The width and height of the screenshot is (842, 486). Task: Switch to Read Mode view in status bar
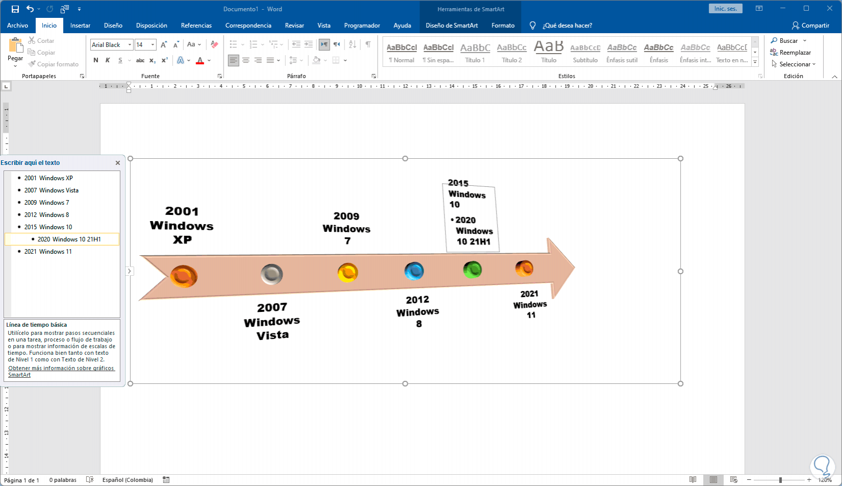tap(693, 480)
